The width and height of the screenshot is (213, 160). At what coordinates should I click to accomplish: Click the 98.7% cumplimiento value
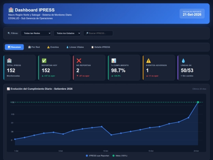[118, 70]
